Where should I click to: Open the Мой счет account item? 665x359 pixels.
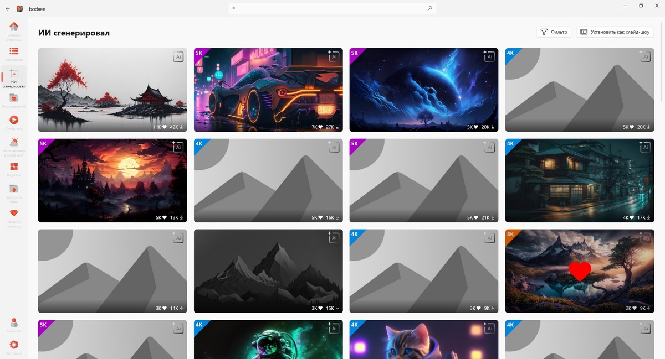[14, 325]
